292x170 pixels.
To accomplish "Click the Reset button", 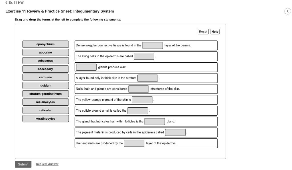I will (203, 32).
